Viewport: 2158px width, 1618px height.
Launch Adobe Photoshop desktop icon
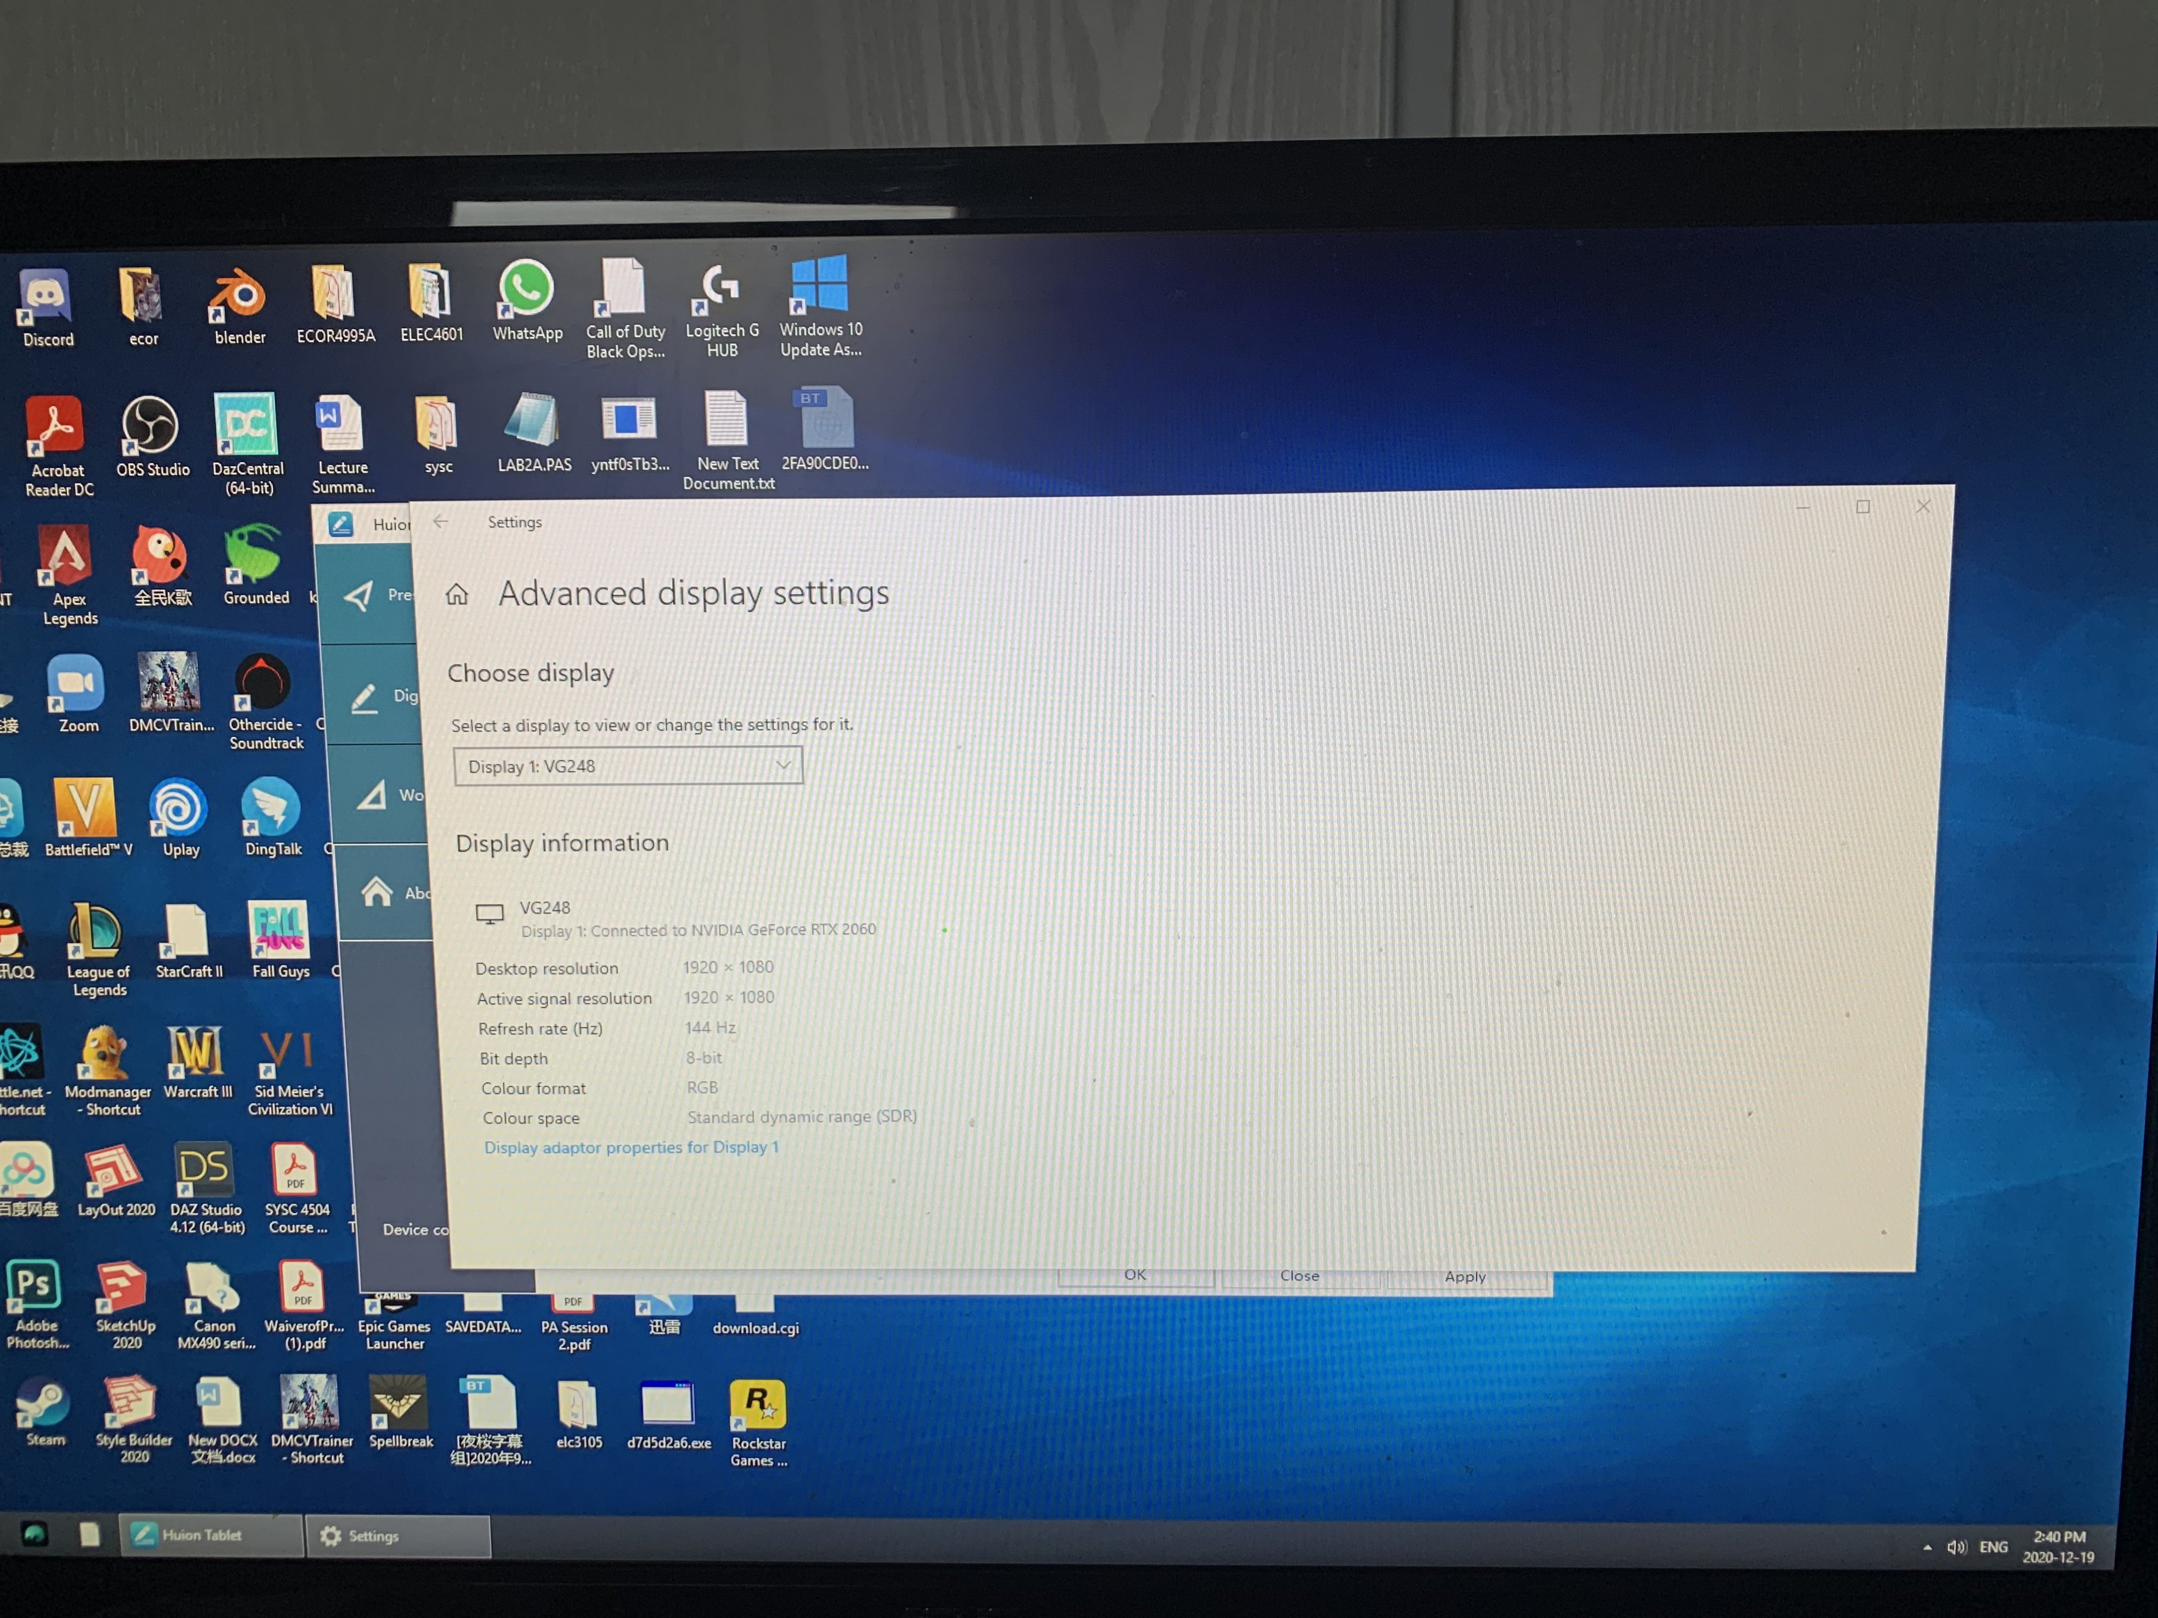[36, 1305]
